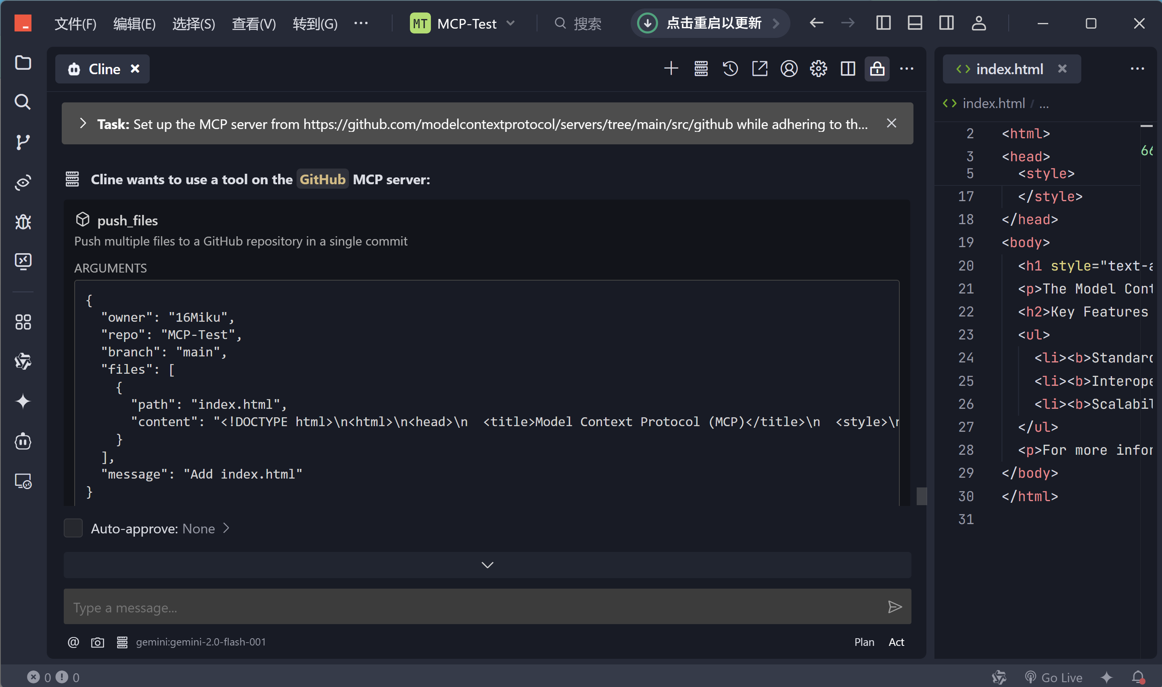Open the 文件(F) menu

pyautogui.click(x=75, y=23)
